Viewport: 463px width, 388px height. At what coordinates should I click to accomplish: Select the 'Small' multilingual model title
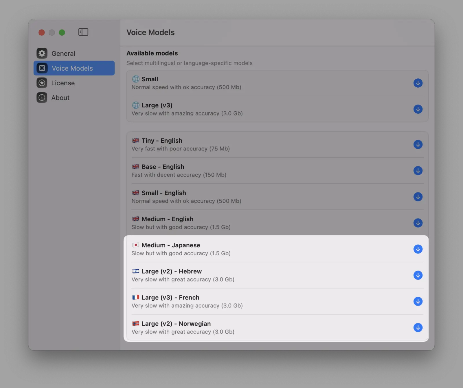point(150,79)
